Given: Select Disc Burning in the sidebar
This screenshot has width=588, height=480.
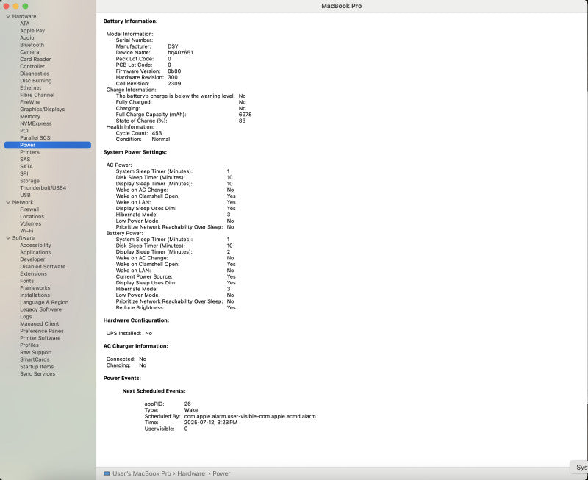Looking at the screenshot, I should [35, 81].
